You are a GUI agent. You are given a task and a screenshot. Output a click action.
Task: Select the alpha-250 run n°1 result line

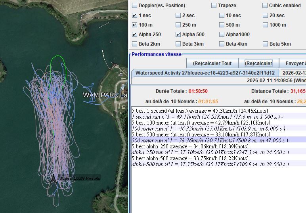click(x=218, y=152)
